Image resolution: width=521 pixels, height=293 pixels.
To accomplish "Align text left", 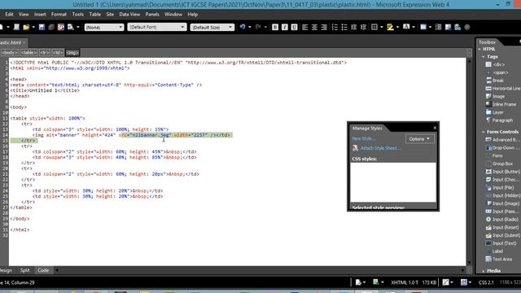I will pyautogui.click(x=304, y=27).
